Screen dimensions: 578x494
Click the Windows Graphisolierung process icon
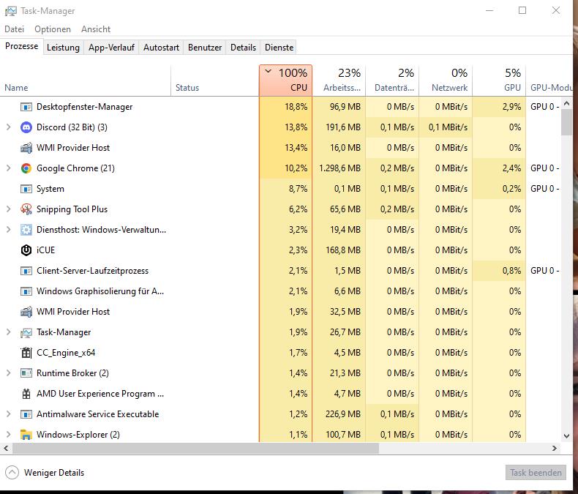26,291
